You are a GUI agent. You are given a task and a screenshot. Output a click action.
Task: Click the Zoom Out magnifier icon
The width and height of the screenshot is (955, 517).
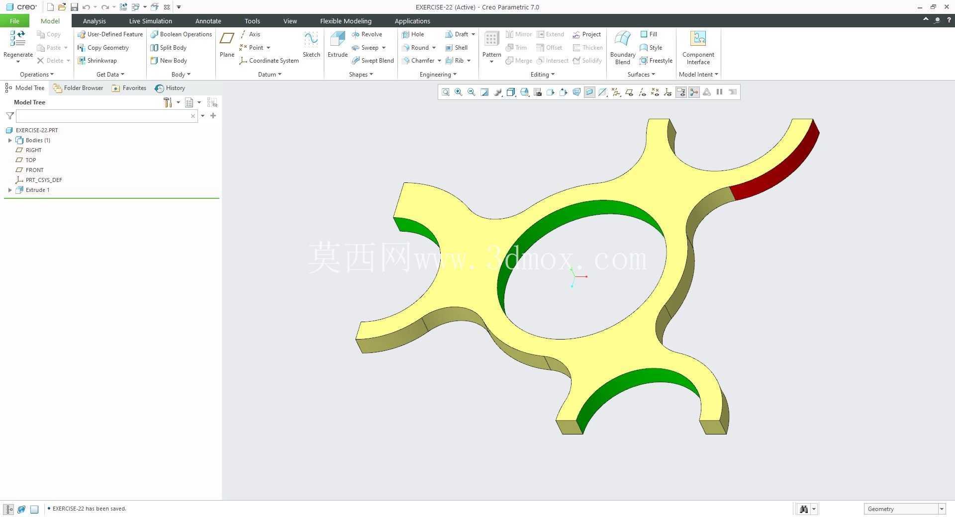pyautogui.click(x=471, y=92)
